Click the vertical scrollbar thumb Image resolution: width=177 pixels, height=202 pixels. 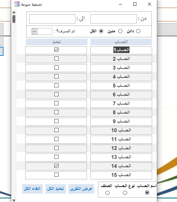click(14, 19)
